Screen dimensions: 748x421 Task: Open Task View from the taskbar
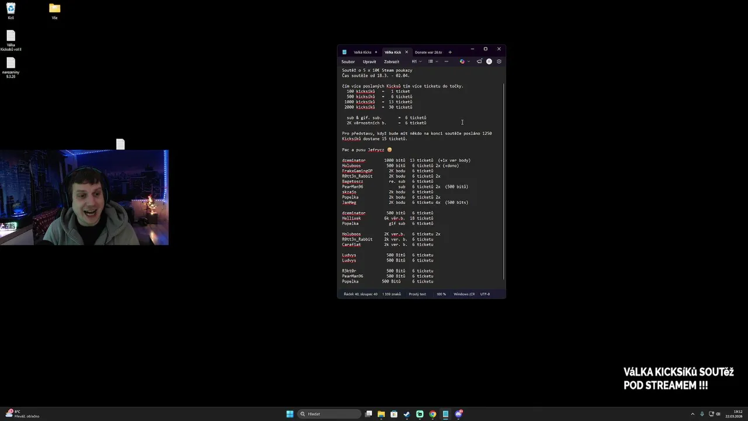(x=369, y=414)
